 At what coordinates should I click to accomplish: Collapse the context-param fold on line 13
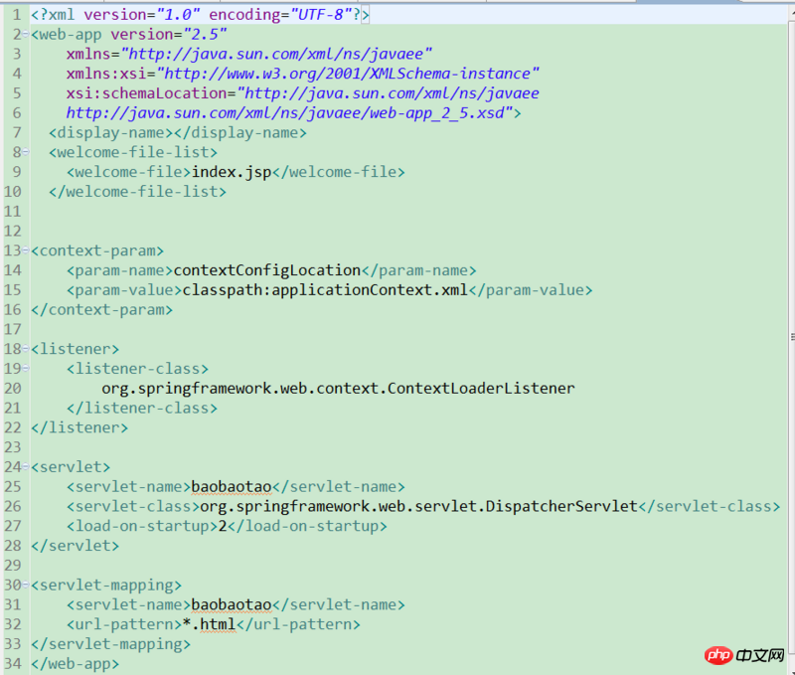coord(26,251)
